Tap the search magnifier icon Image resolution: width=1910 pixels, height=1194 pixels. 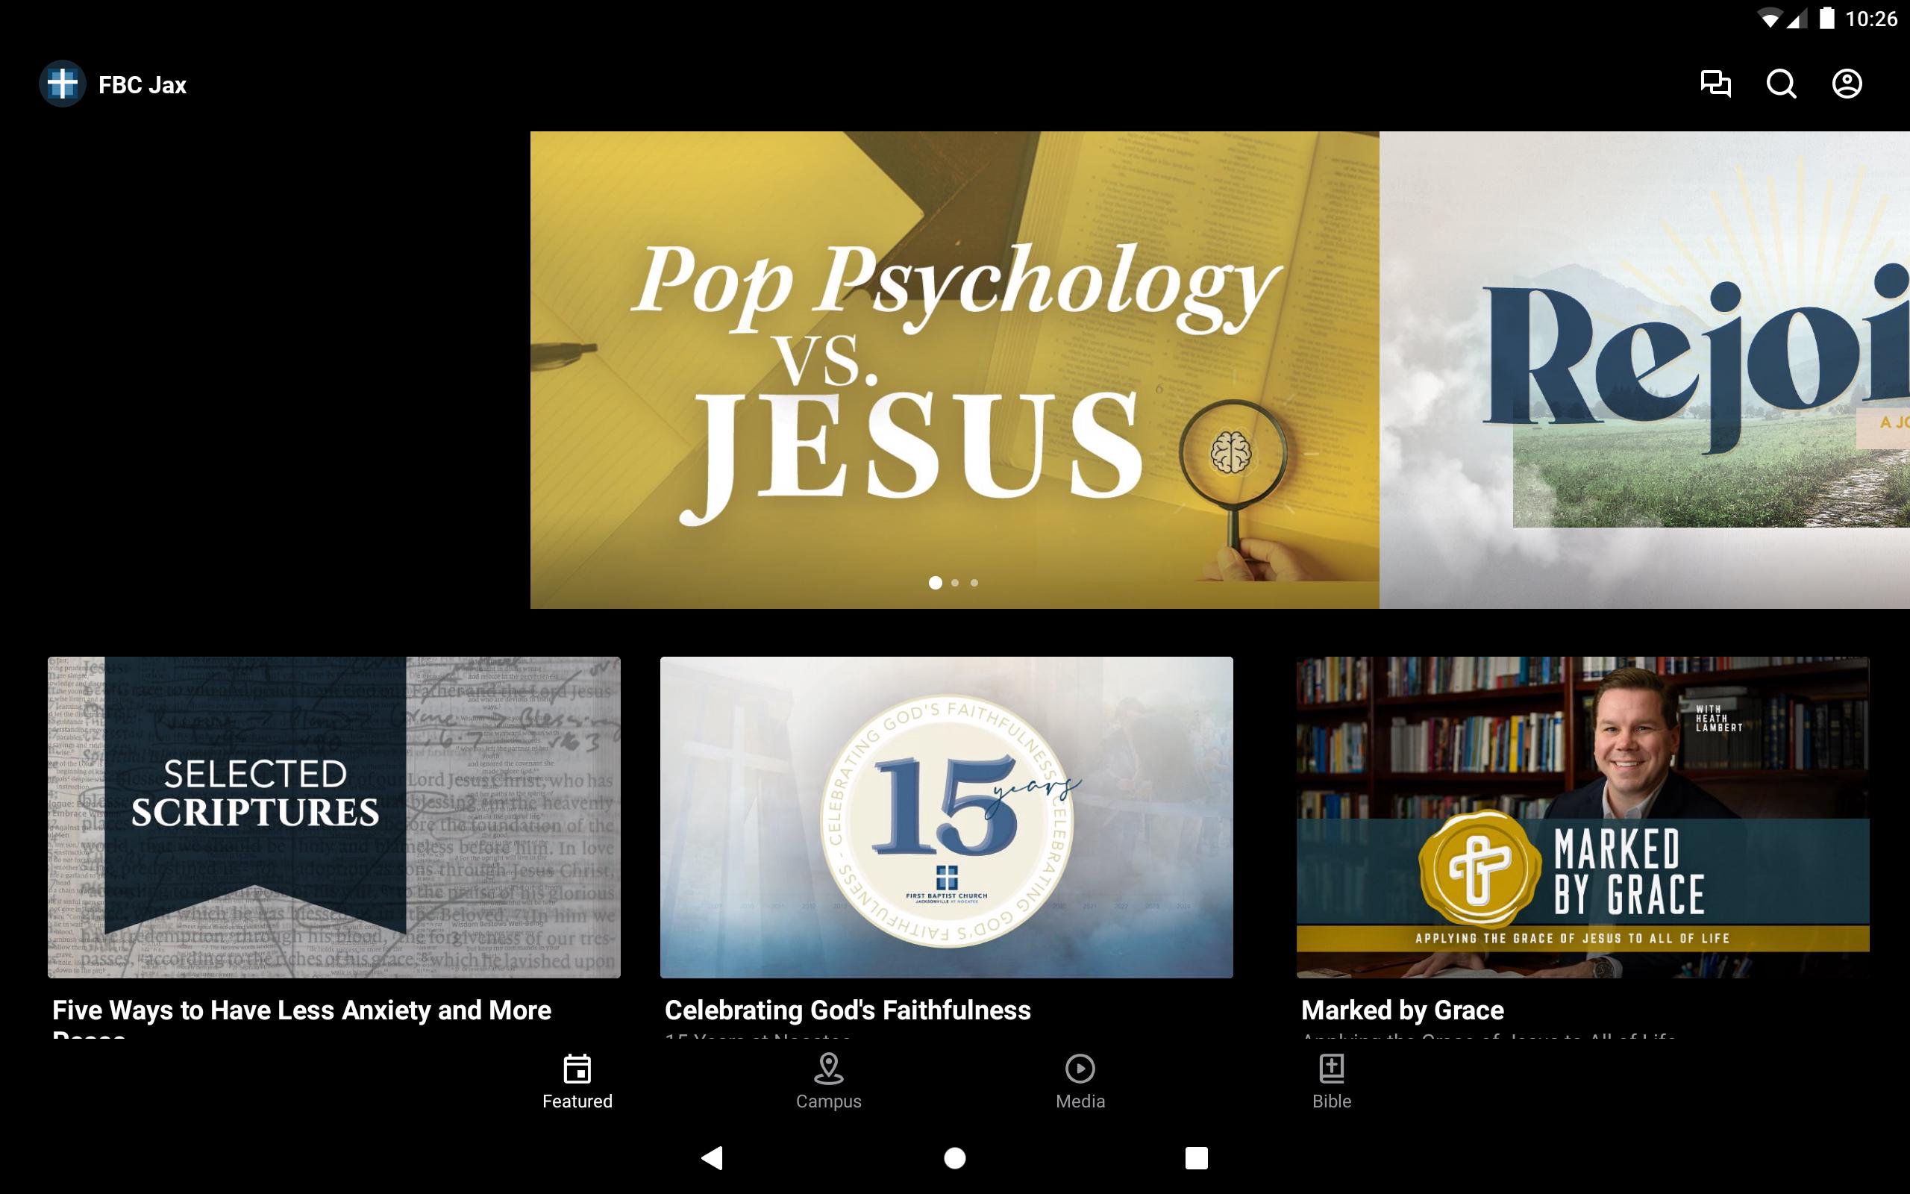[1781, 84]
